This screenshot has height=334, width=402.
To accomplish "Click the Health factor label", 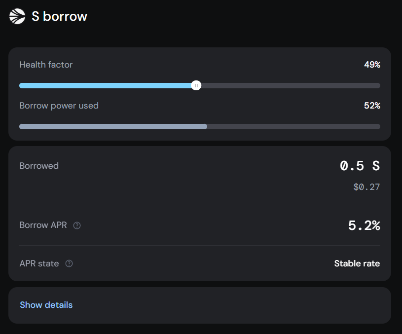I will (x=46, y=65).
